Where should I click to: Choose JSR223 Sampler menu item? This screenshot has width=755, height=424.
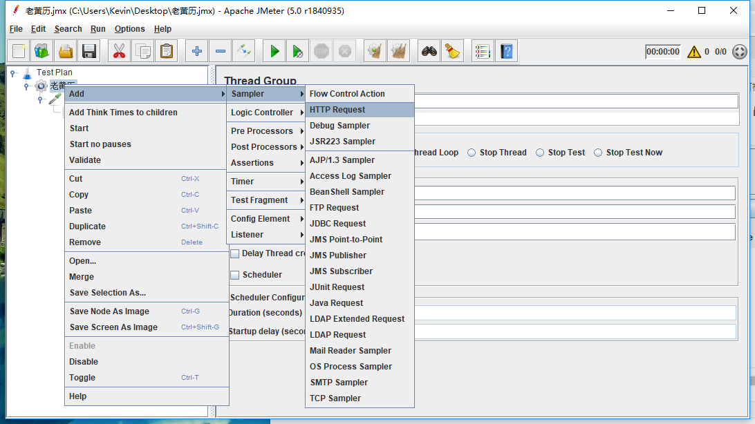click(x=360, y=142)
